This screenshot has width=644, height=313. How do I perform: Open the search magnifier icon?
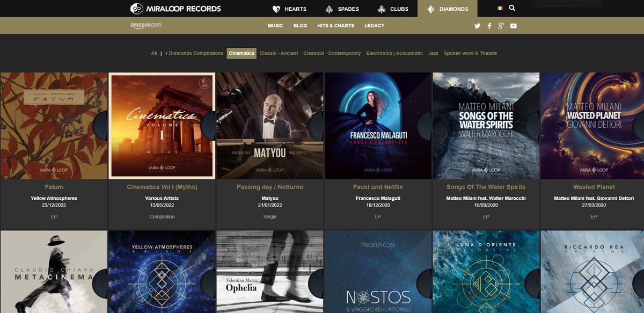click(512, 8)
